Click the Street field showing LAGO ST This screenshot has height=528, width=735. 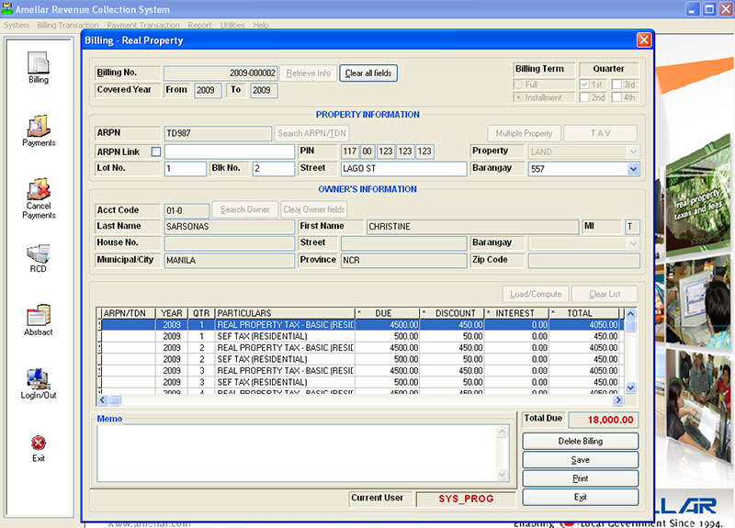pos(403,169)
